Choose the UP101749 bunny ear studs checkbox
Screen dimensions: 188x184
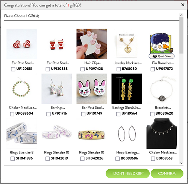pyautogui.click(x=83, y=114)
